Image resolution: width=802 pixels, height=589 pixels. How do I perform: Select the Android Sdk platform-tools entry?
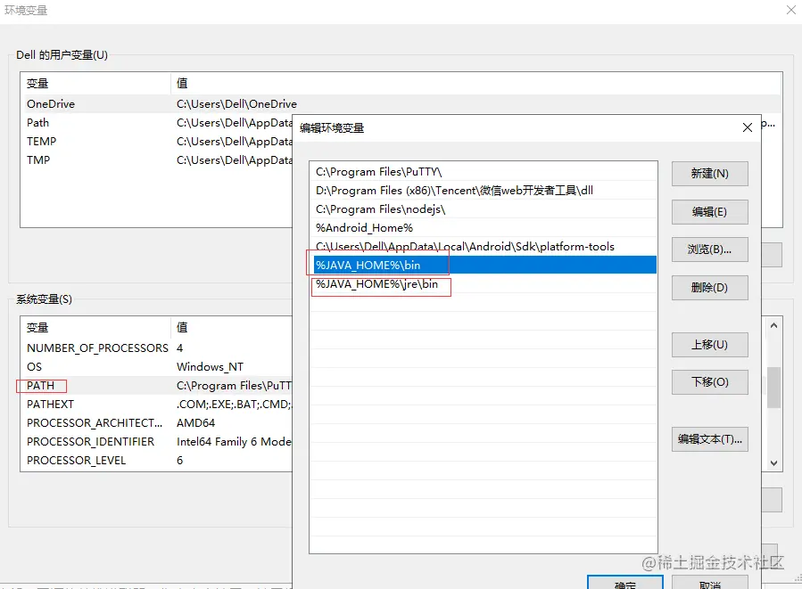pyautogui.click(x=484, y=247)
